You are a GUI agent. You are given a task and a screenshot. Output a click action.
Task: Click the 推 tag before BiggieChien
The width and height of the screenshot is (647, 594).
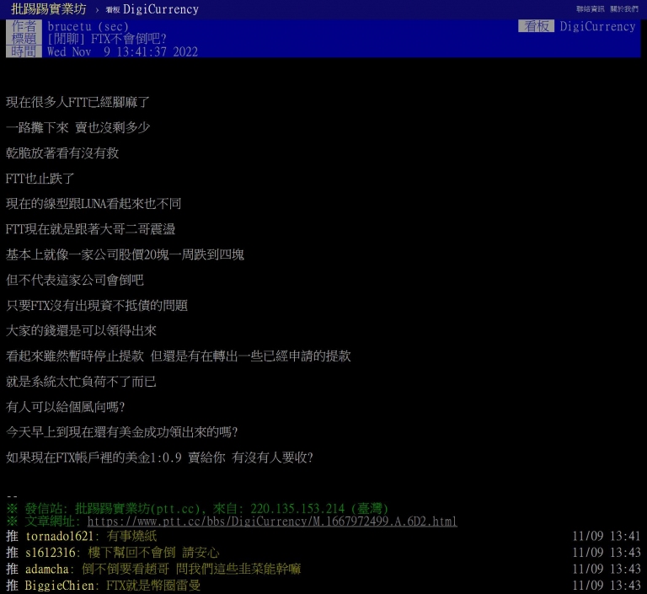(x=12, y=586)
